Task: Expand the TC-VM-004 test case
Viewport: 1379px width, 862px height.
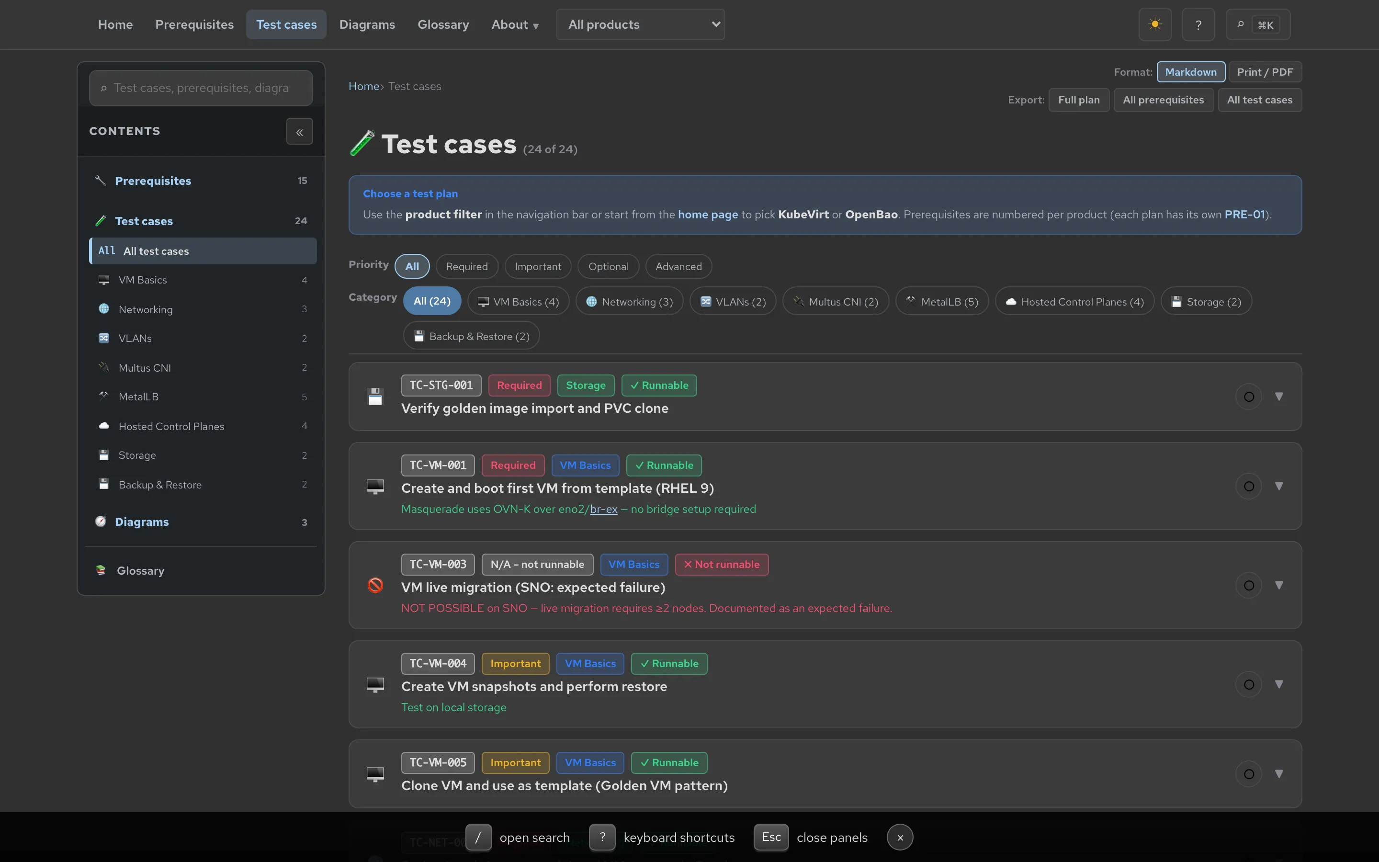Action: 1279,685
